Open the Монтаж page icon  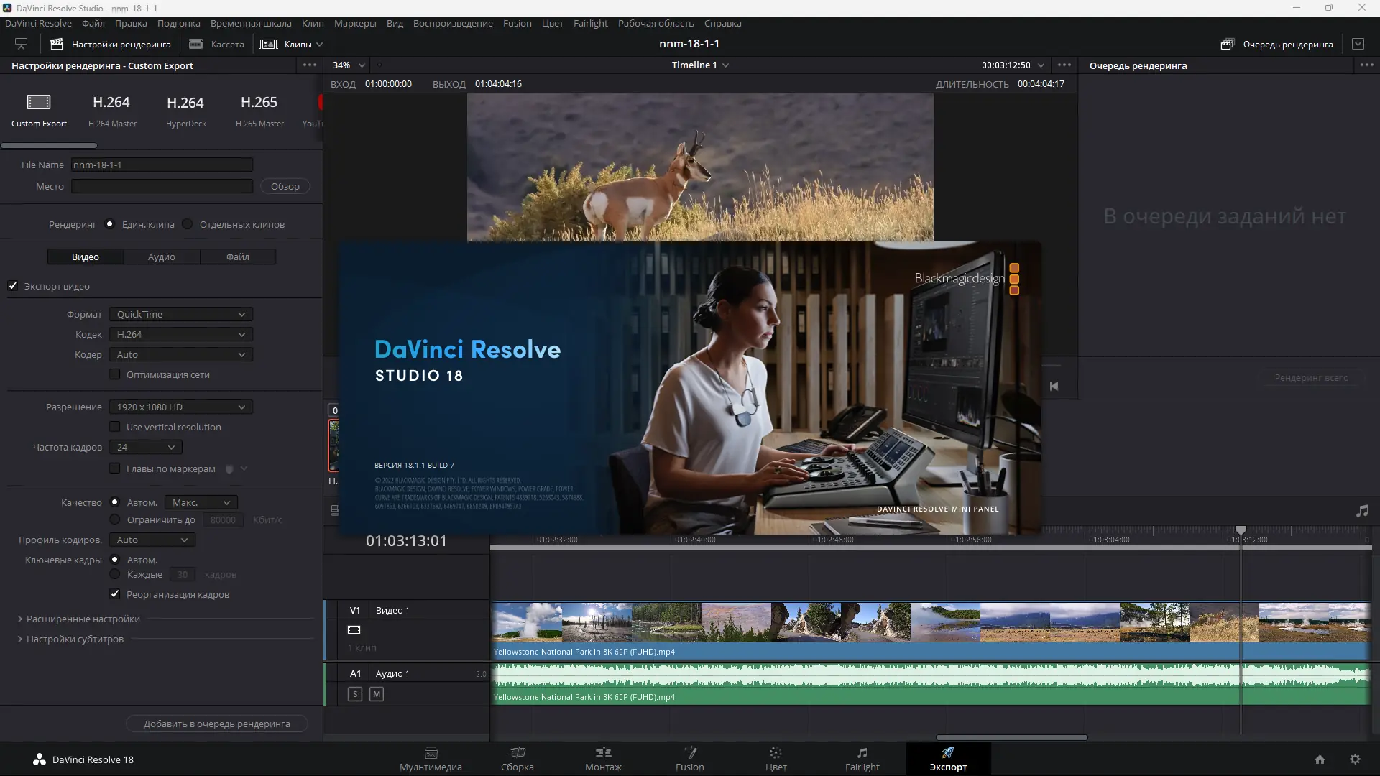(603, 753)
